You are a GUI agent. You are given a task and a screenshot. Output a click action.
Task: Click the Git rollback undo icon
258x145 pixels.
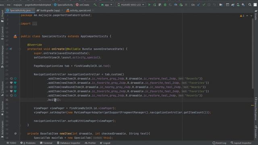214,5
